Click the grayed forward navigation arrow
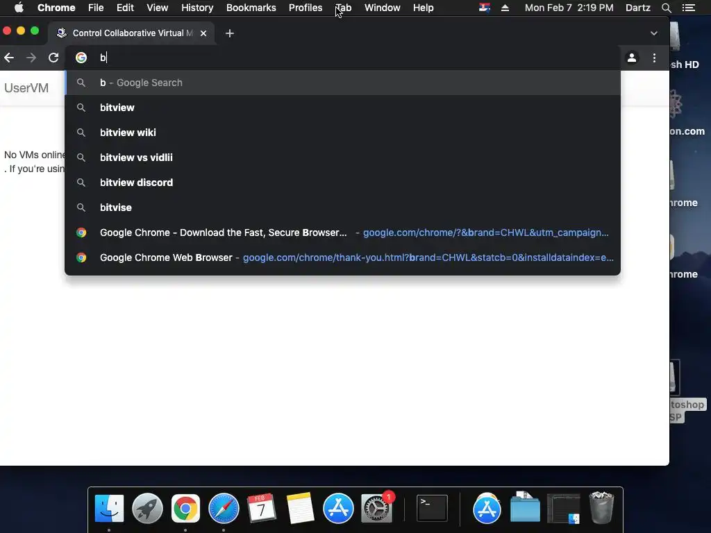The height and width of the screenshot is (533, 711). 31,58
